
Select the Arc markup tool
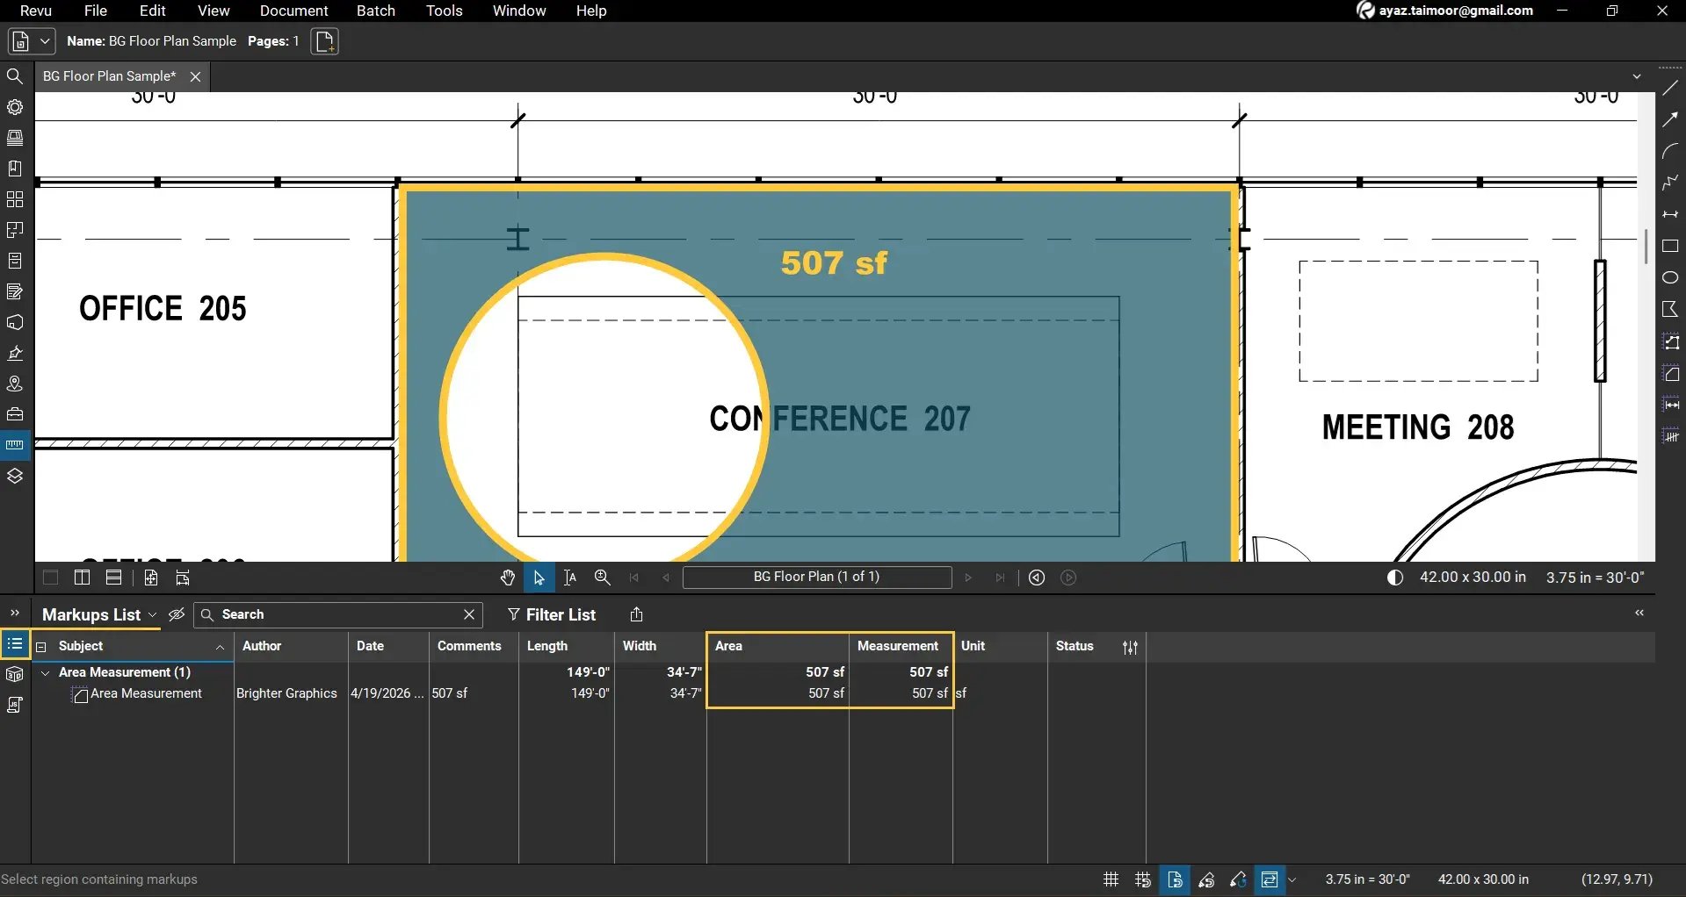pyautogui.click(x=1670, y=151)
